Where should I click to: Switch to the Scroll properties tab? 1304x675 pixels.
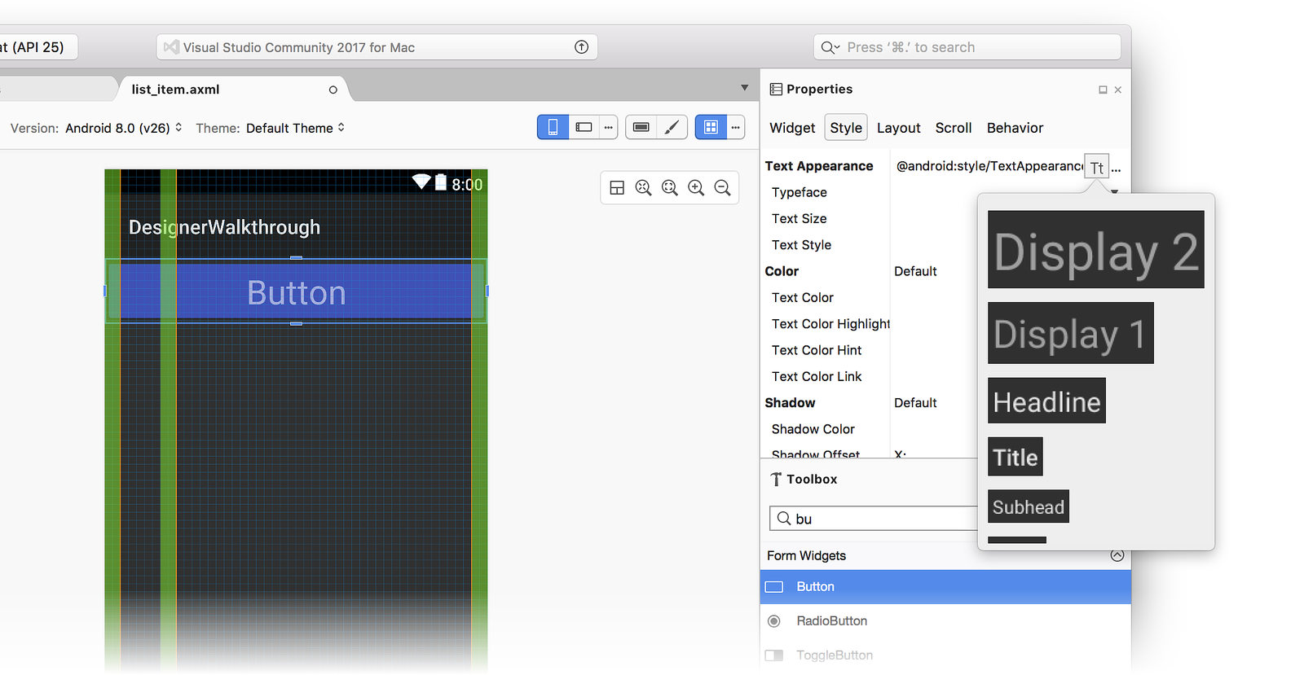[x=954, y=128]
